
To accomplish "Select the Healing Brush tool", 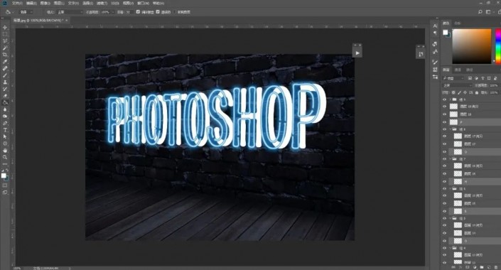I will tap(5, 68).
